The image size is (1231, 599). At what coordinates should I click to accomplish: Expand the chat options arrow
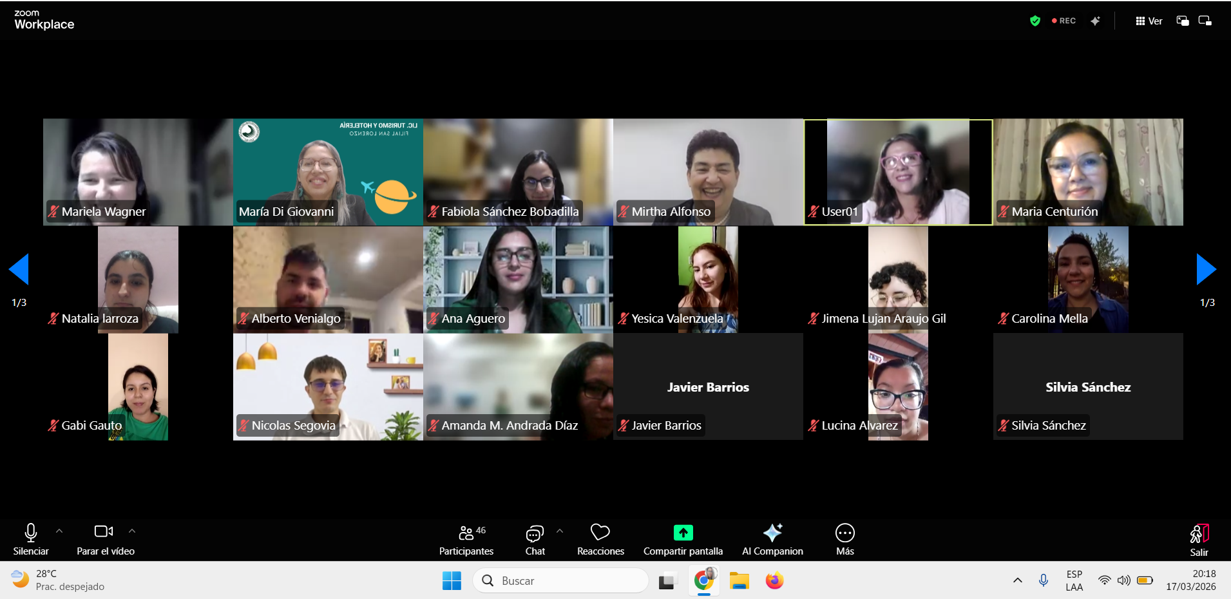click(x=560, y=531)
